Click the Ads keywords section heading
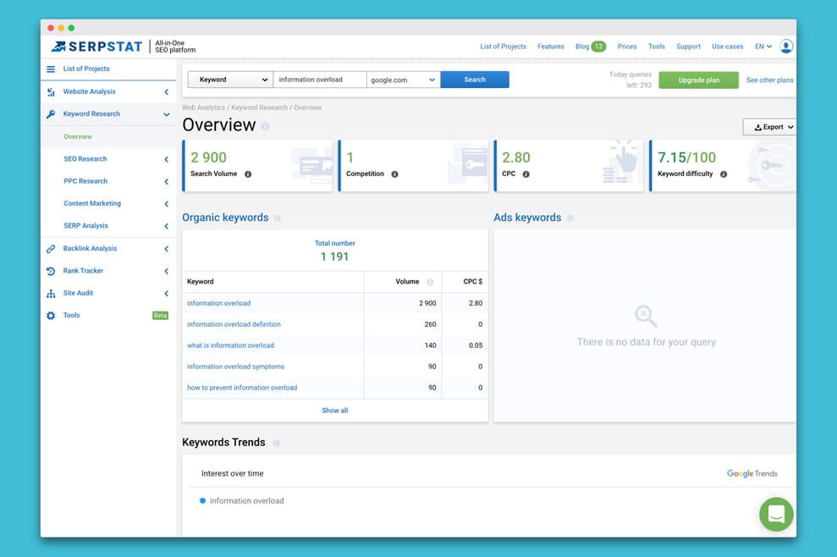 pyautogui.click(x=527, y=218)
